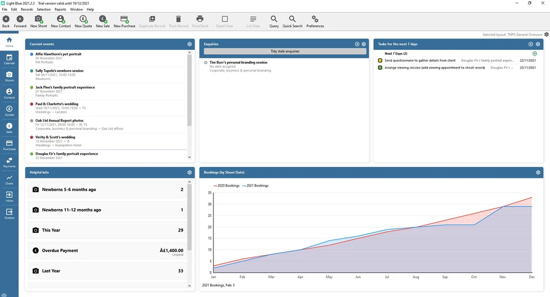Open selected layout settings gear
This screenshot has height=297, width=550.
[x=546, y=34]
